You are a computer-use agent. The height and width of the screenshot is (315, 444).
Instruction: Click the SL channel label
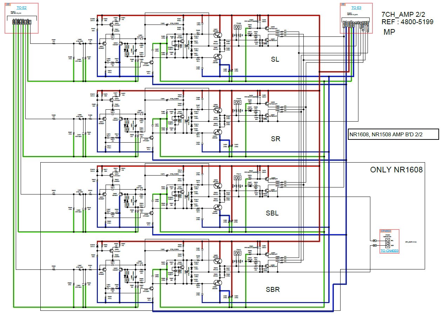[x=275, y=60]
